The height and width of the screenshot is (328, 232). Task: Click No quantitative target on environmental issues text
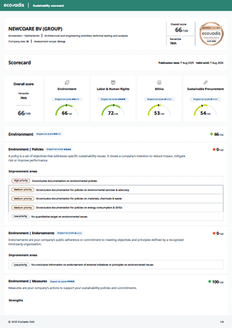[59, 217]
